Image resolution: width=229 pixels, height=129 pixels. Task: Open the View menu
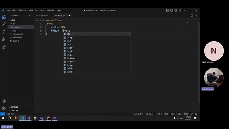[31, 10]
